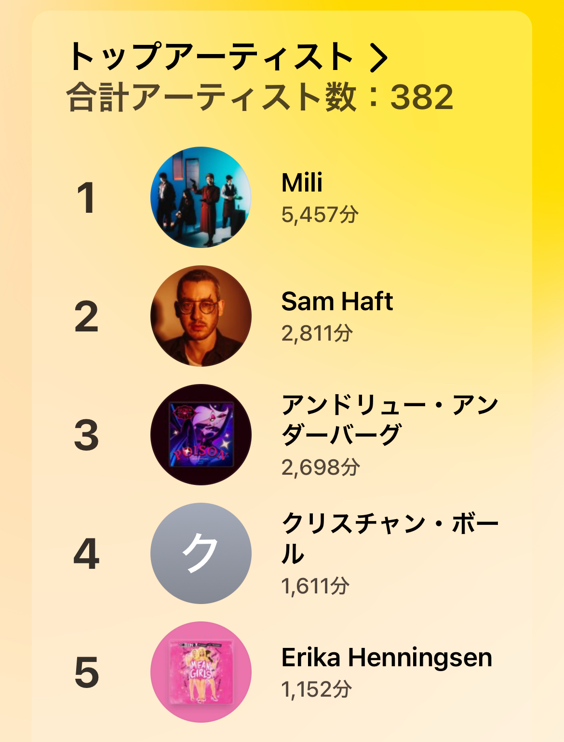The width and height of the screenshot is (564, 742).
Task: Open the Sam Haft artist name
Action: [x=337, y=302]
